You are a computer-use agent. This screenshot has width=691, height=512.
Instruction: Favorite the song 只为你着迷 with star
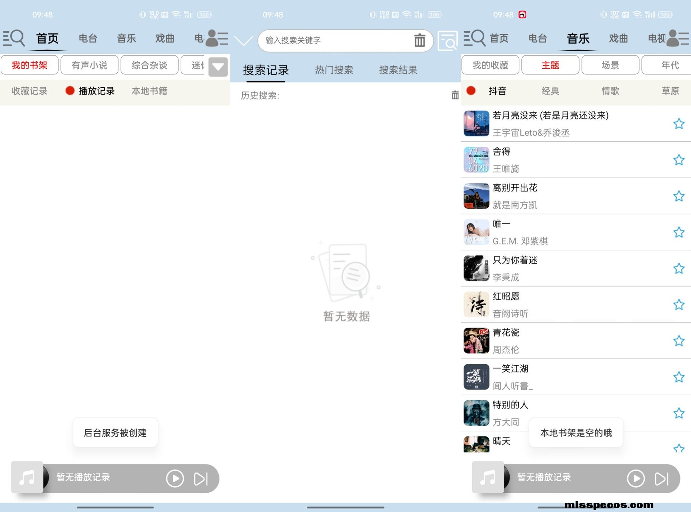pyautogui.click(x=679, y=268)
